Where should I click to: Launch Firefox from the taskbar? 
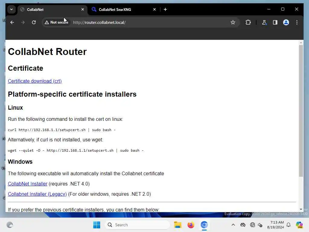click(x=191, y=225)
